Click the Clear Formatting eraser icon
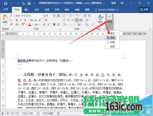Image resolution: width=153 pixels, height=116 pixels. 46,20
